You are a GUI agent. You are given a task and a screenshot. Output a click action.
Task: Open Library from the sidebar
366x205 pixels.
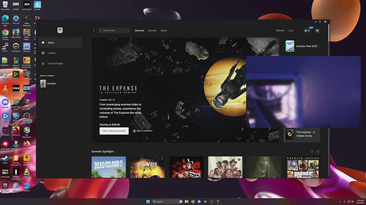(x=52, y=53)
